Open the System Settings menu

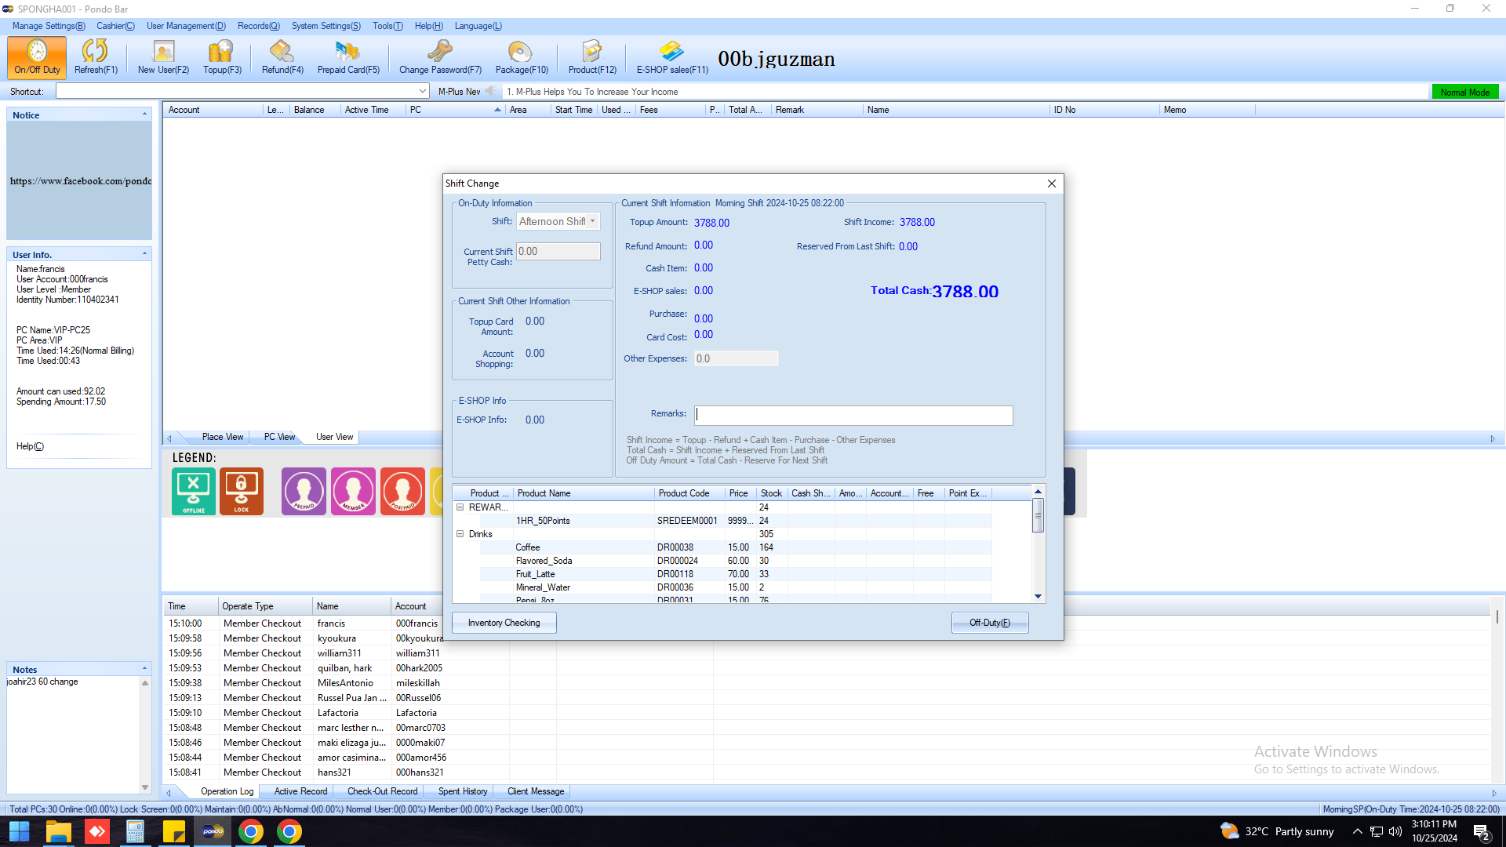(x=326, y=26)
